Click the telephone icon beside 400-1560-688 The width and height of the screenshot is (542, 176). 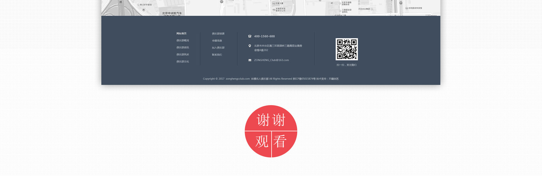tap(250, 36)
